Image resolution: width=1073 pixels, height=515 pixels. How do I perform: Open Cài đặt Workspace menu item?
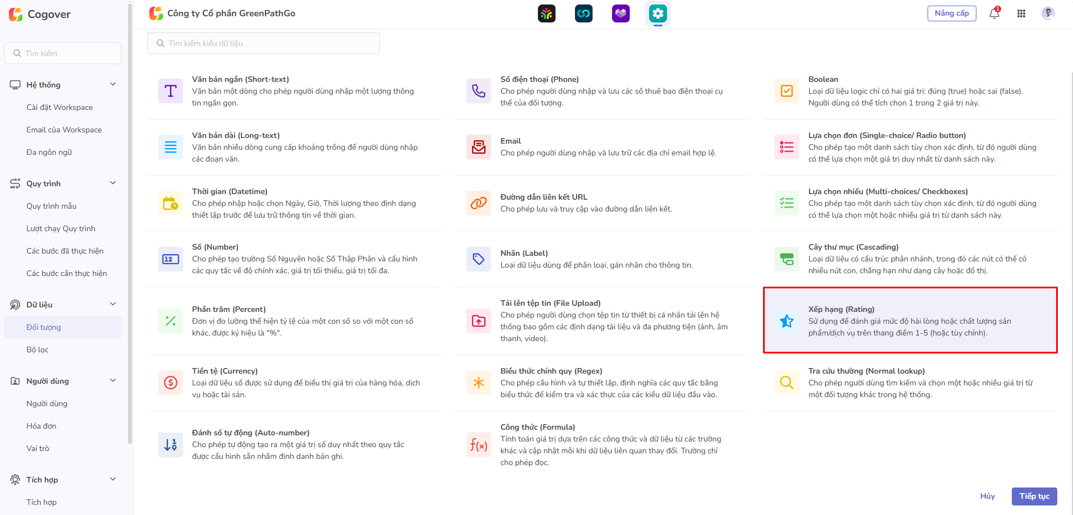click(x=60, y=107)
